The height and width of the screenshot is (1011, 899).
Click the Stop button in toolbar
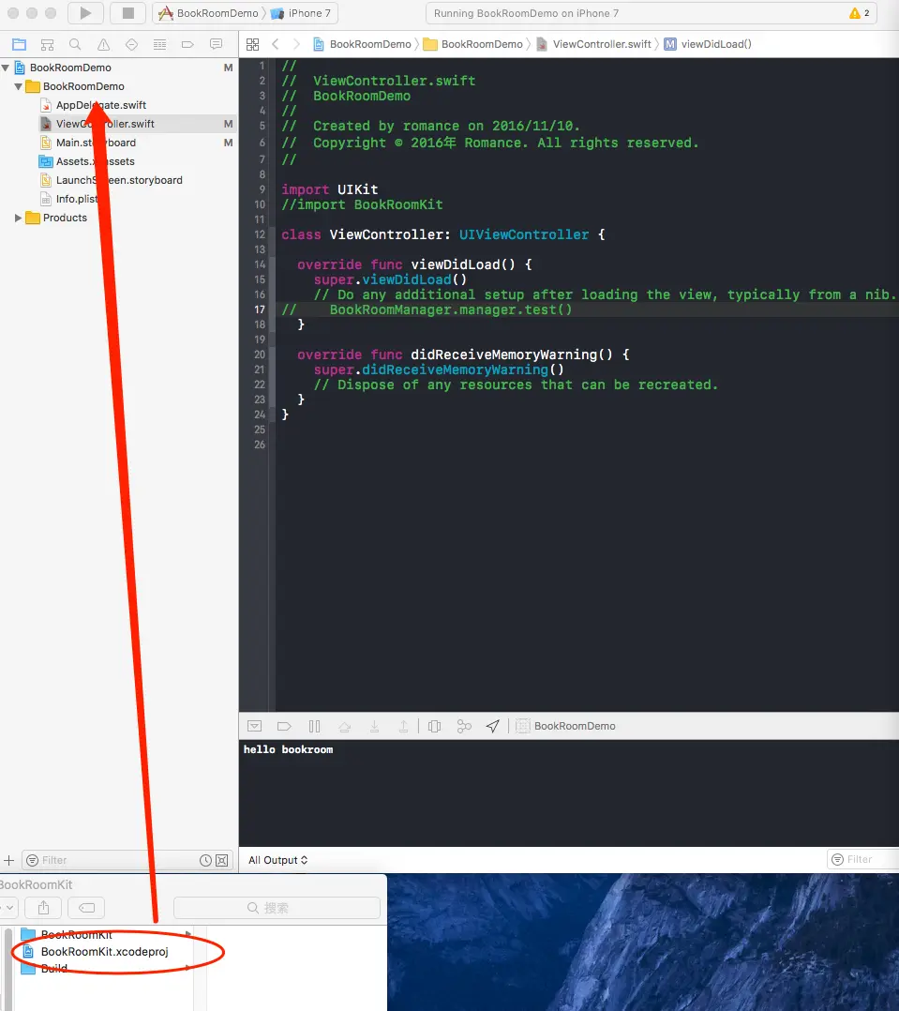127,13
